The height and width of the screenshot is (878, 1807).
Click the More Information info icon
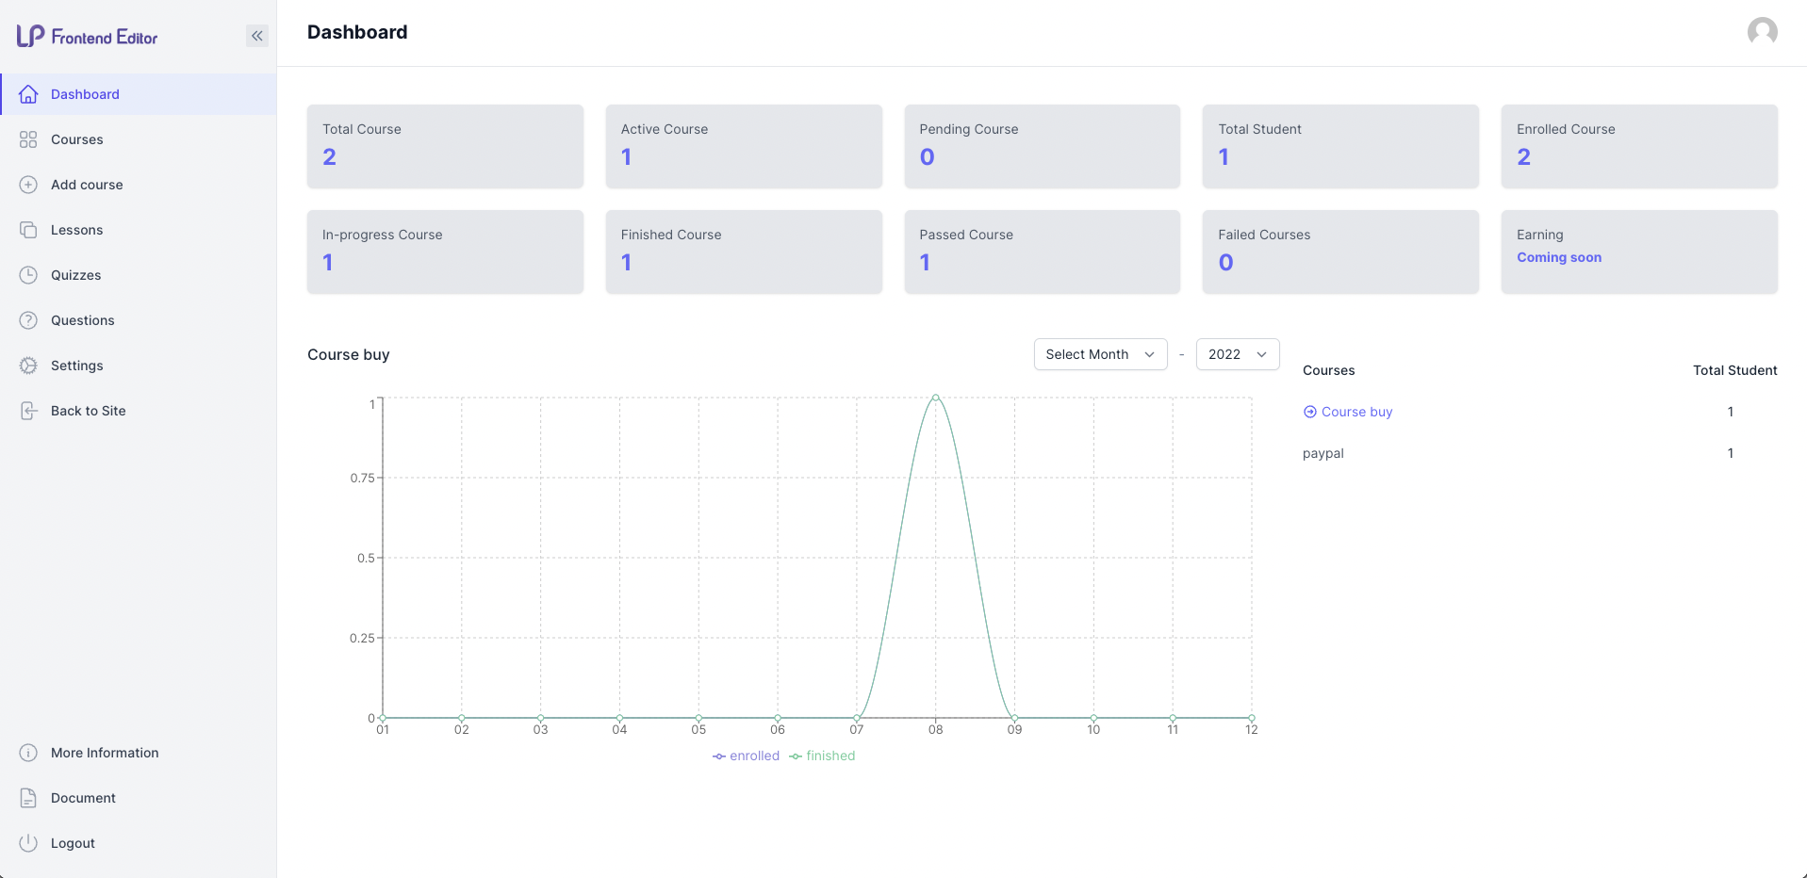pyautogui.click(x=28, y=753)
